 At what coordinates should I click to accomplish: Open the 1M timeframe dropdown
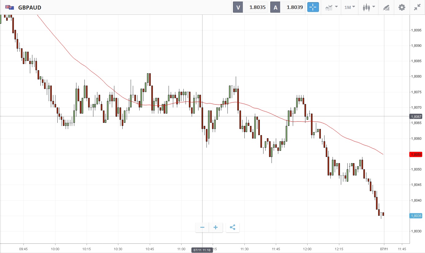pos(349,7)
